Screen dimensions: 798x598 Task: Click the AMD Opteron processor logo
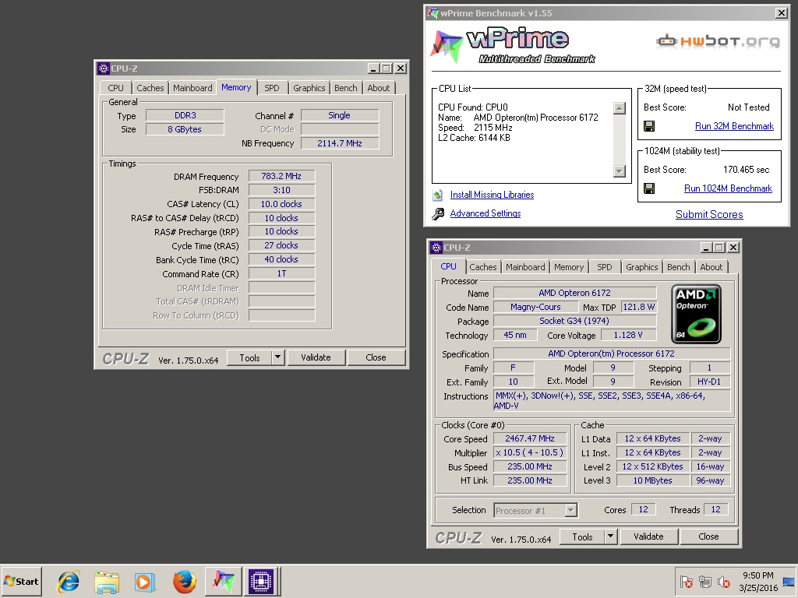[696, 315]
